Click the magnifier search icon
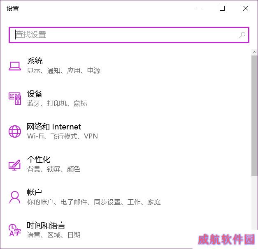This screenshot has width=258, height=249. pos(242,35)
